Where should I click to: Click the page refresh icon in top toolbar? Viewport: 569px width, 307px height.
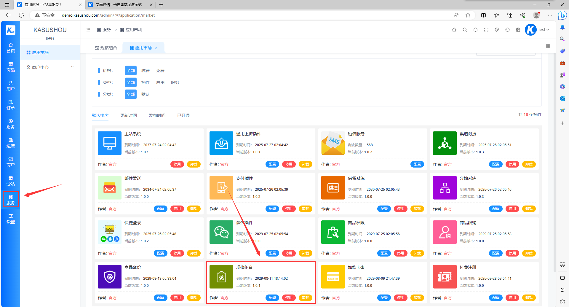click(x=507, y=30)
